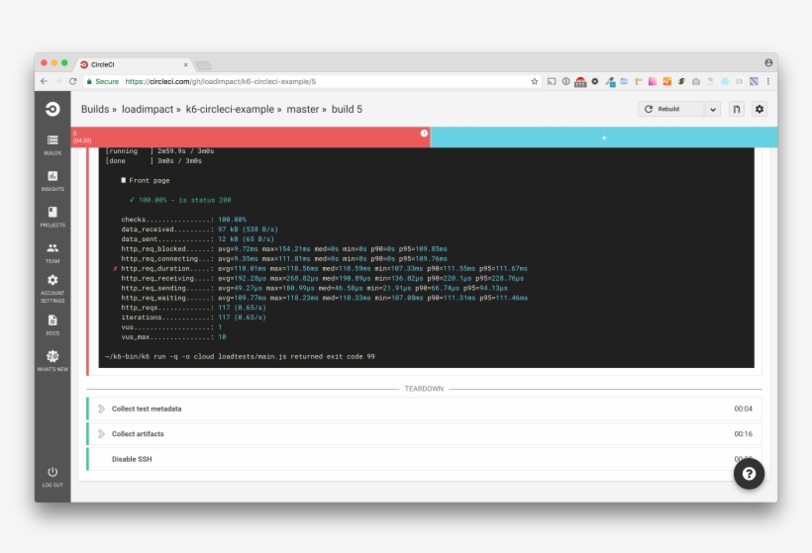This screenshot has width=812, height=553.
Task: Close the CircleCI browser tab
Action: pyautogui.click(x=185, y=64)
